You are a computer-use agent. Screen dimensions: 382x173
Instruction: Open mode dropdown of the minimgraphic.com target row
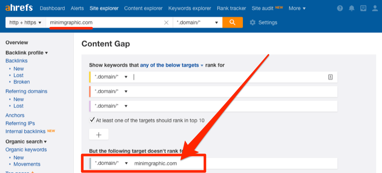click(111, 163)
